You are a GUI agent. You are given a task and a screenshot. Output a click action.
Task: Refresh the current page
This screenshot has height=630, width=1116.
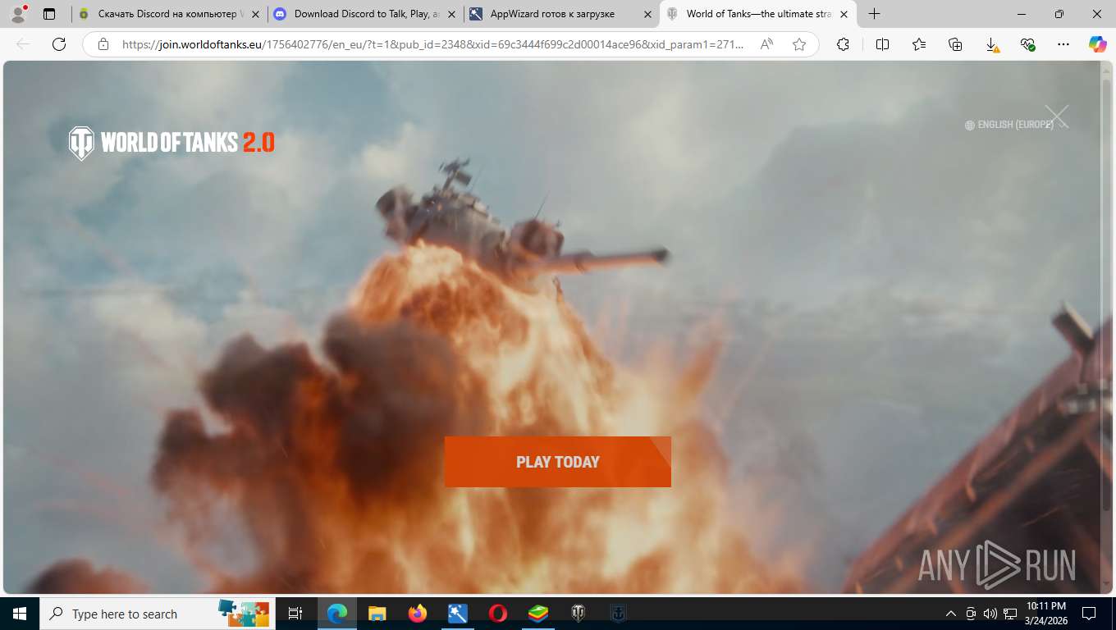coord(59,44)
